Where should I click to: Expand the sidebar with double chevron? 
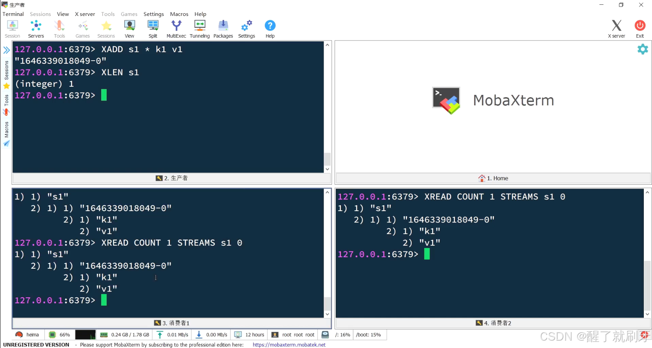pos(7,50)
